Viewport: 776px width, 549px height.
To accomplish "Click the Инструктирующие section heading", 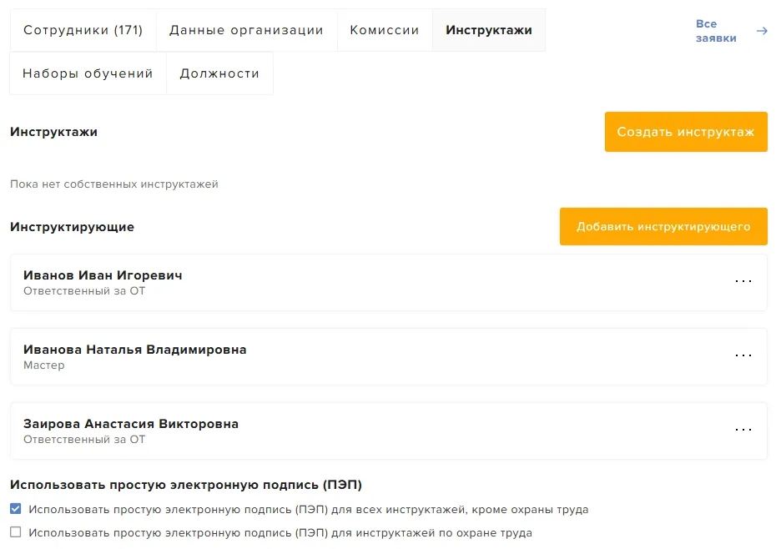I will [73, 227].
